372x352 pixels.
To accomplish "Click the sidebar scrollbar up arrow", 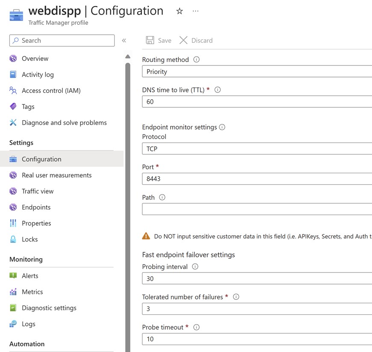I will click(x=128, y=56).
